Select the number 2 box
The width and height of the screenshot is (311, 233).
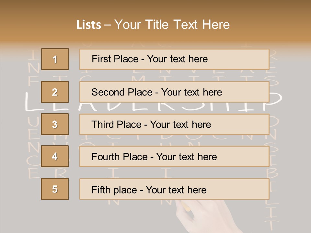(55, 92)
